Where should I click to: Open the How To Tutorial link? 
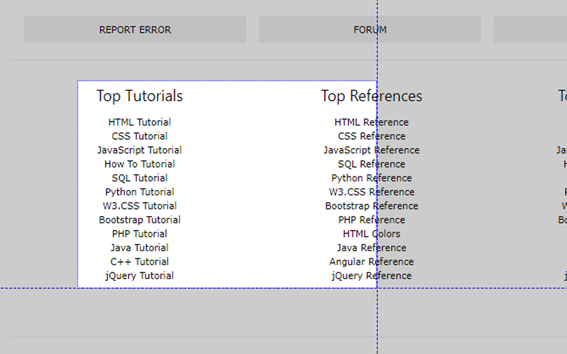click(140, 164)
